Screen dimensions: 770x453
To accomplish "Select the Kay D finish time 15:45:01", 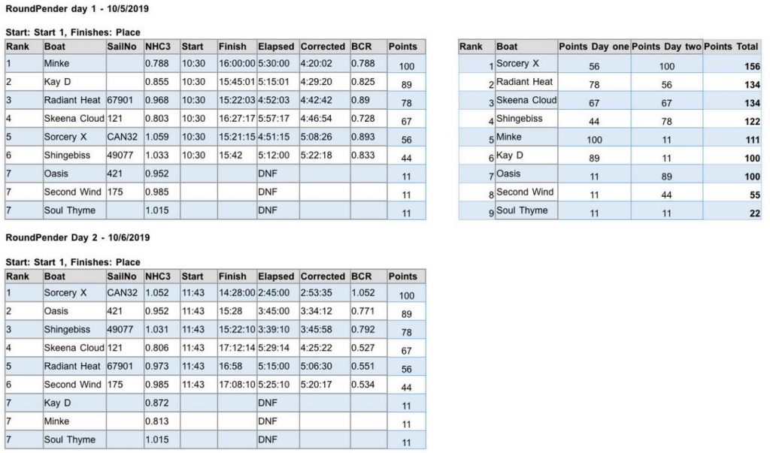I will 237,81.
